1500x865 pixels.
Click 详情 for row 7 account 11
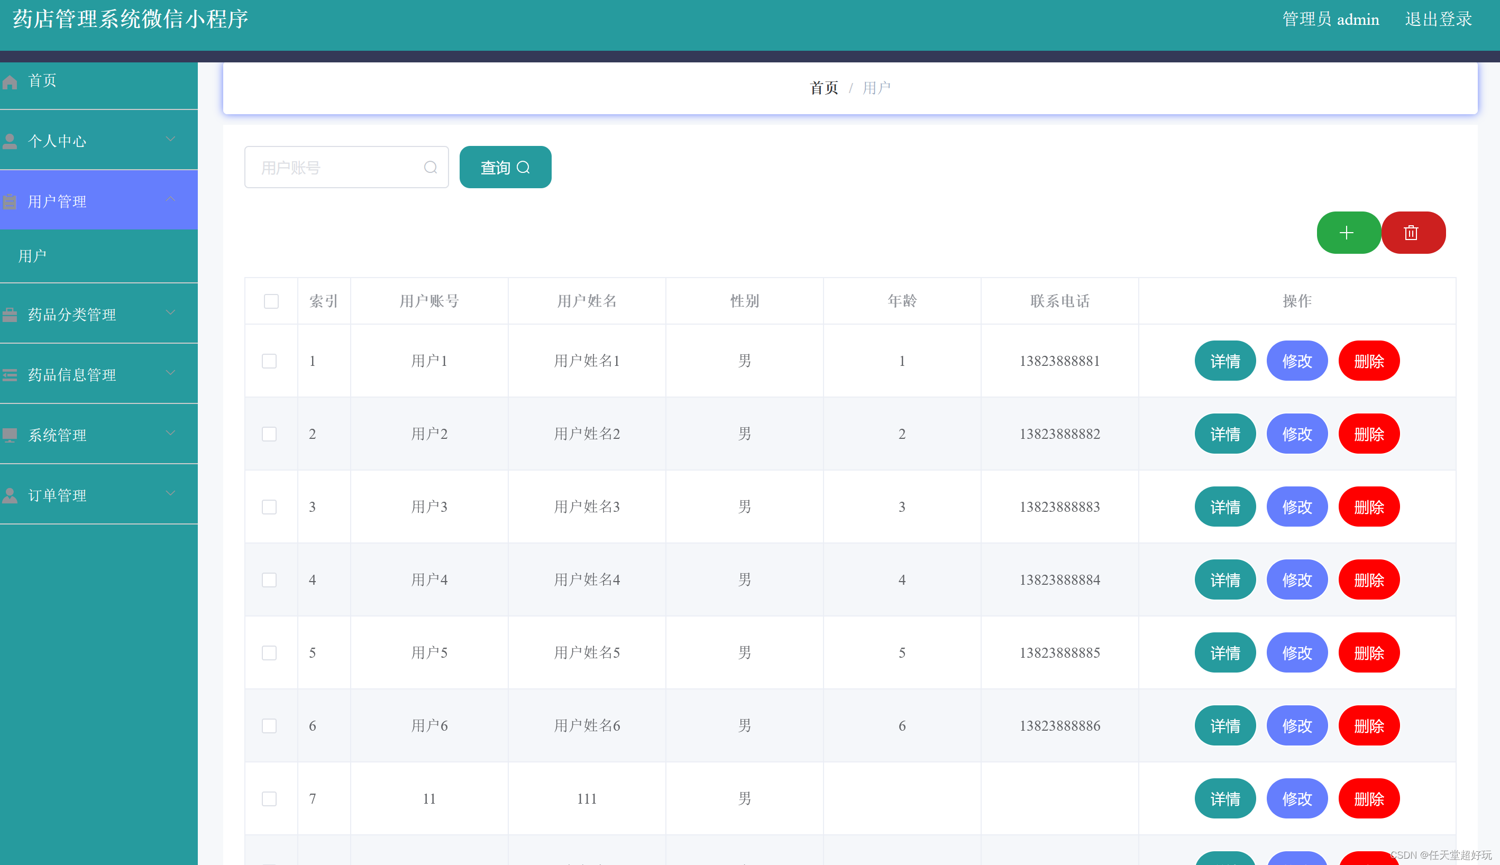tap(1225, 798)
